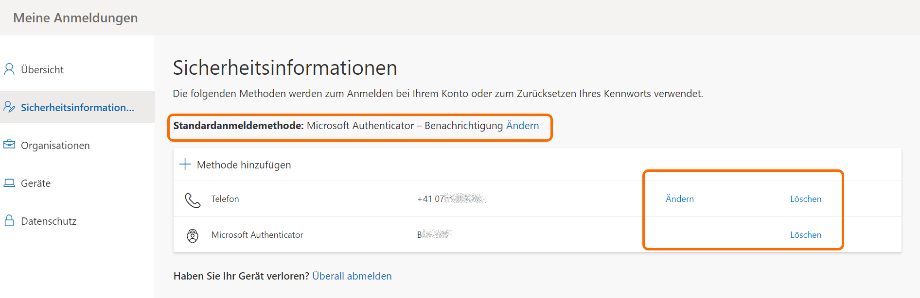Open the Übersicht page
Image resolution: width=920 pixels, height=298 pixels.
[42, 70]
